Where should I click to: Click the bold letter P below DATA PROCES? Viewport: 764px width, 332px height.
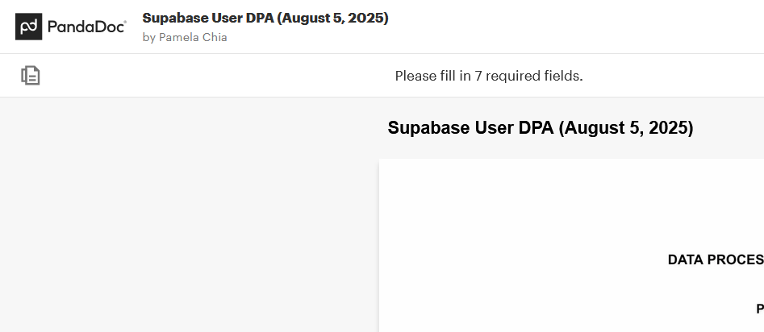[759, 308]
